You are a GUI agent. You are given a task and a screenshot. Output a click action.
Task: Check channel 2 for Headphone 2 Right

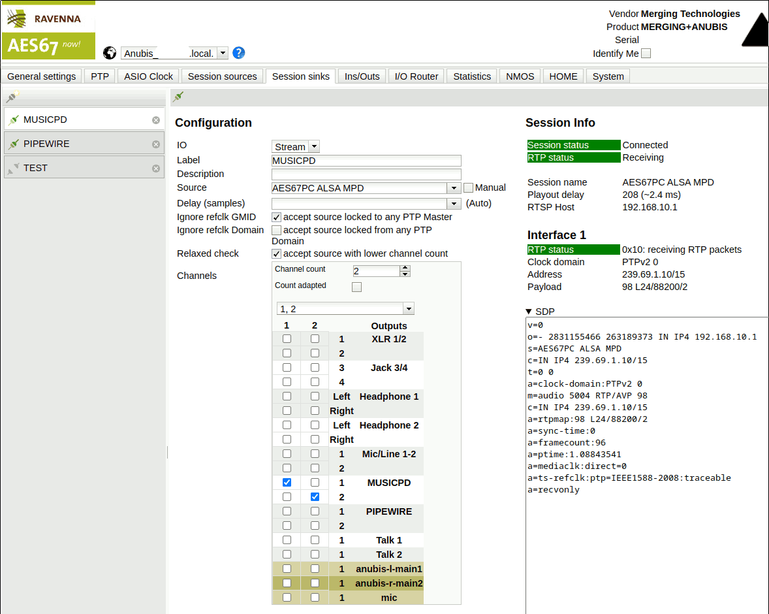(315, 440)
